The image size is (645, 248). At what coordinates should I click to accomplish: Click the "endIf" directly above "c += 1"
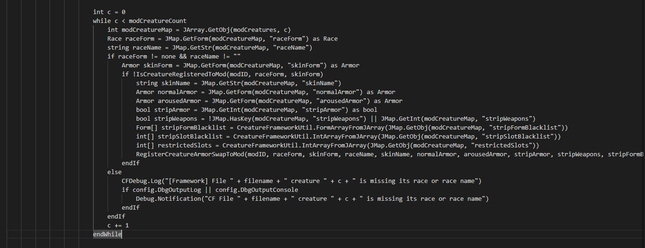click(x=116, y=216)
